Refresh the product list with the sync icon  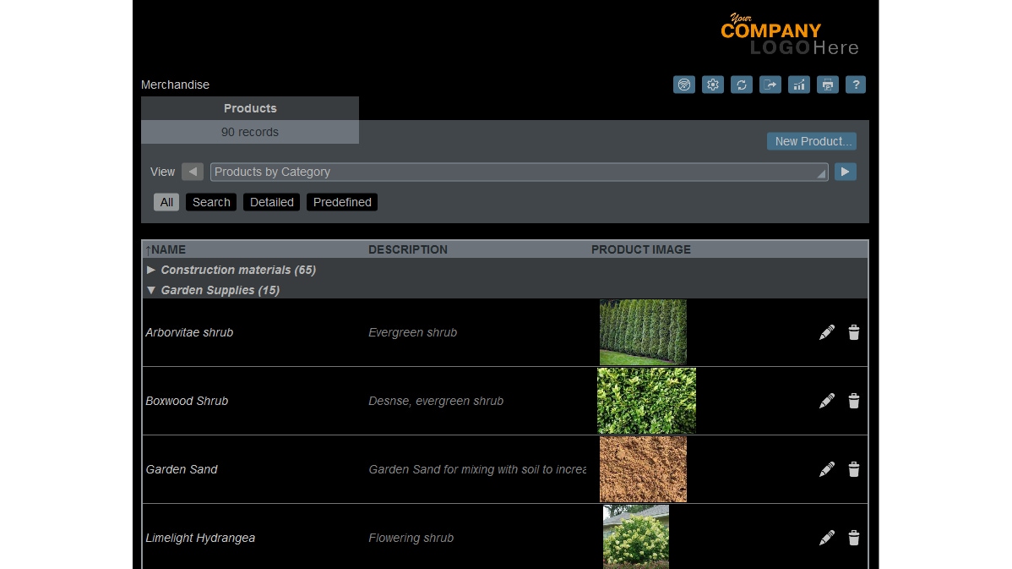point(742,85)
